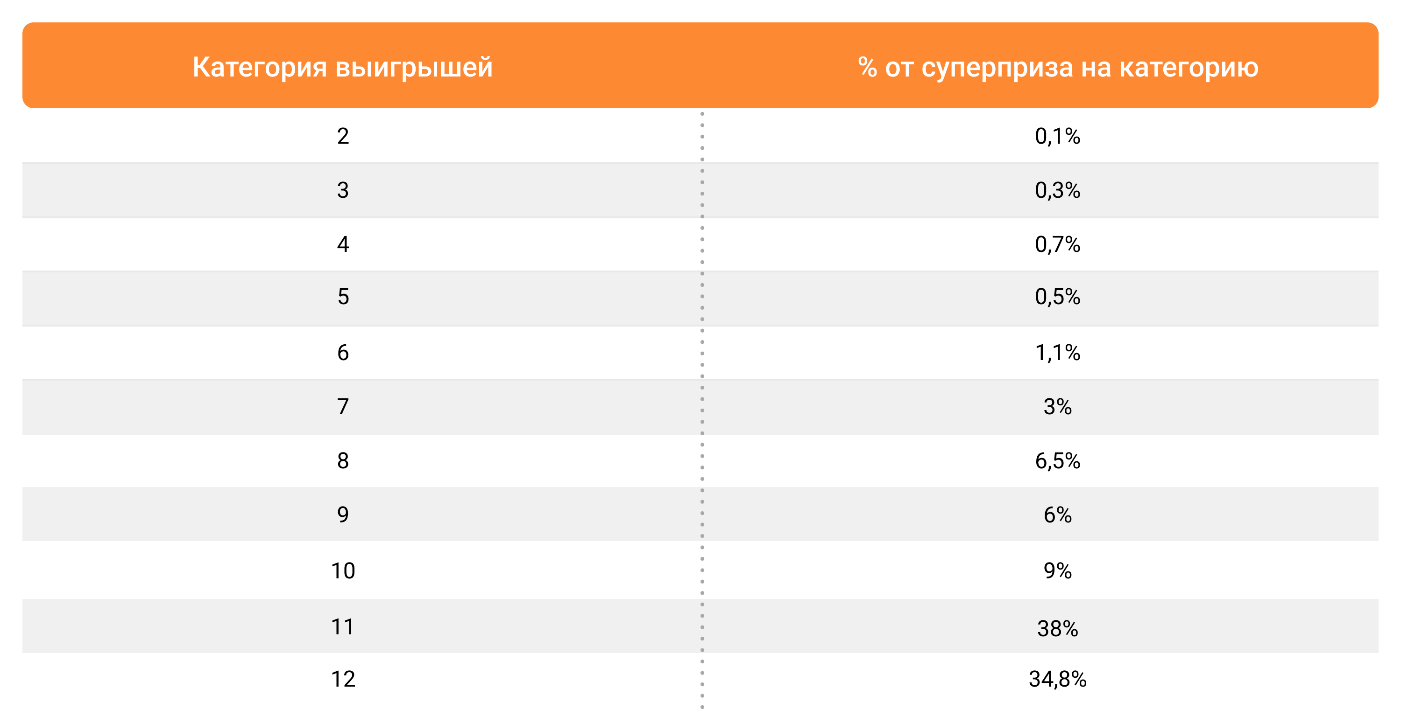1401x709 pixels.
Task: Click the 0,7% percentage value
Action: tap(1057, 244)
